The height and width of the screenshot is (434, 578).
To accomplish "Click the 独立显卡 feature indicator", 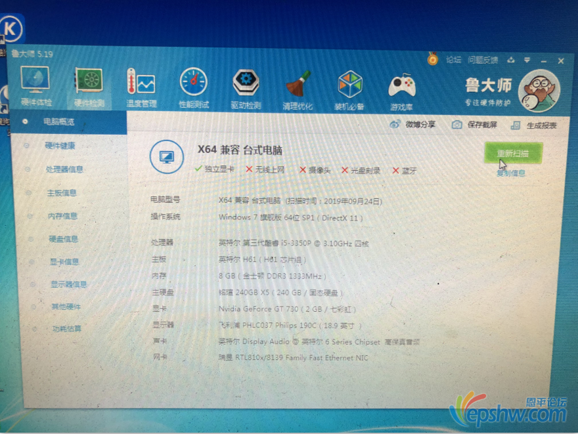I will pyautogui.click(x=215, y=169).
